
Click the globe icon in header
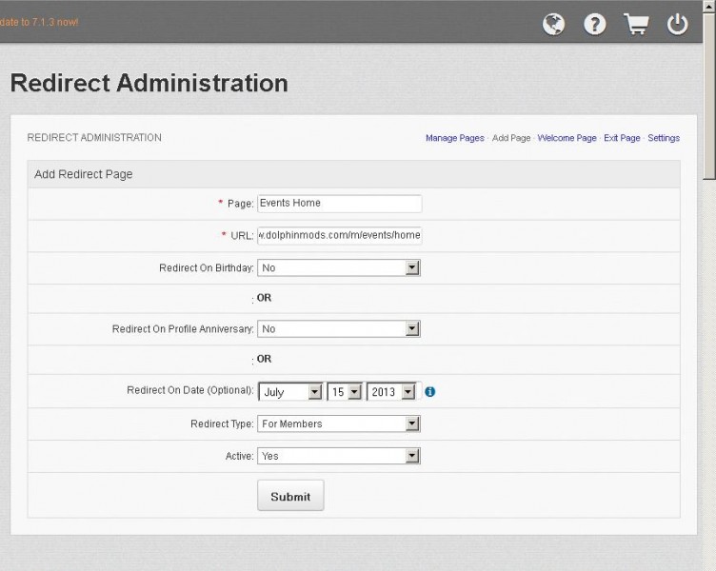point(553,24)
